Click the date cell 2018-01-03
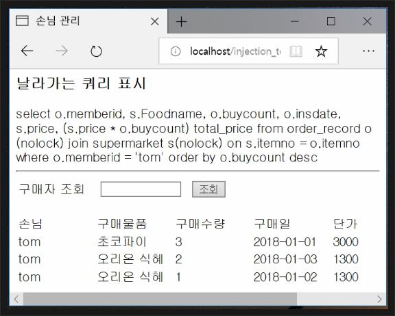Viewport: 395px width, 316px height. (x=285, y=259)
